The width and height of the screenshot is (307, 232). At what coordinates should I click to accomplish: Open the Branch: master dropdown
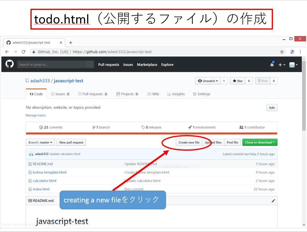[x=40, y=142]
